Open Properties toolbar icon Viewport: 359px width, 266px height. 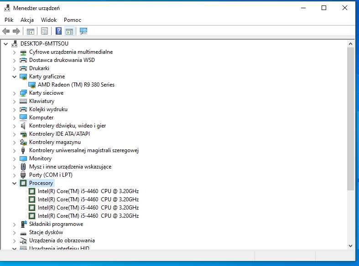pos(44,31)
